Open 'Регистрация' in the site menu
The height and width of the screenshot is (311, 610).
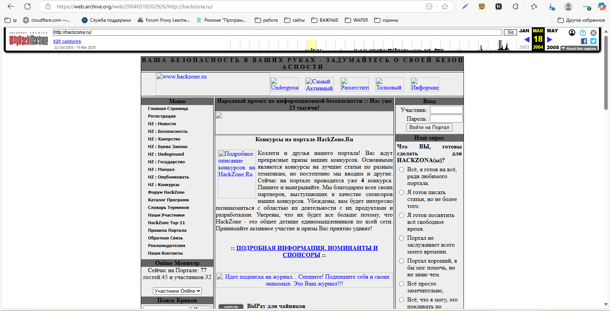click(x=162, y=116)
